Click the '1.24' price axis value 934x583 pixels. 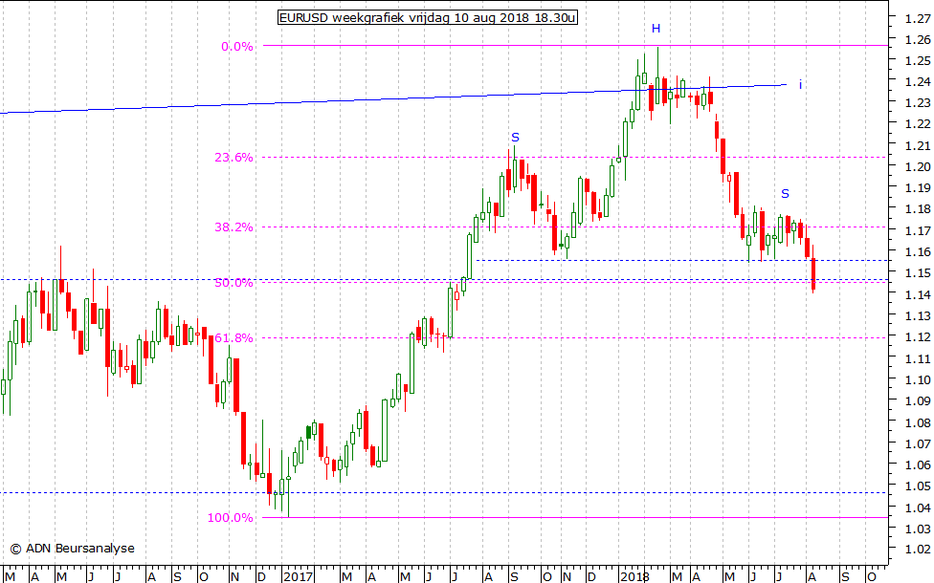coord(918,82)
